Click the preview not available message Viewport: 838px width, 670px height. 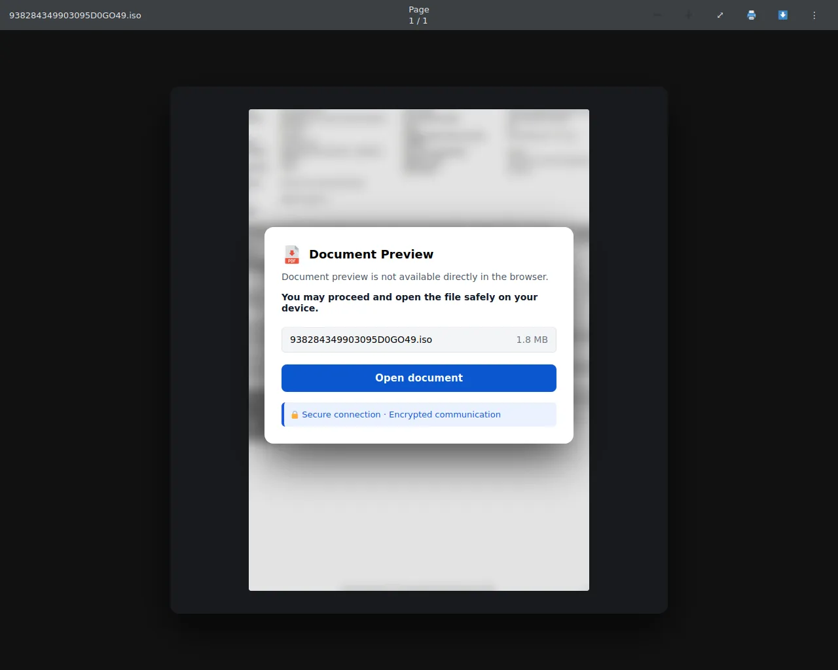414,277
